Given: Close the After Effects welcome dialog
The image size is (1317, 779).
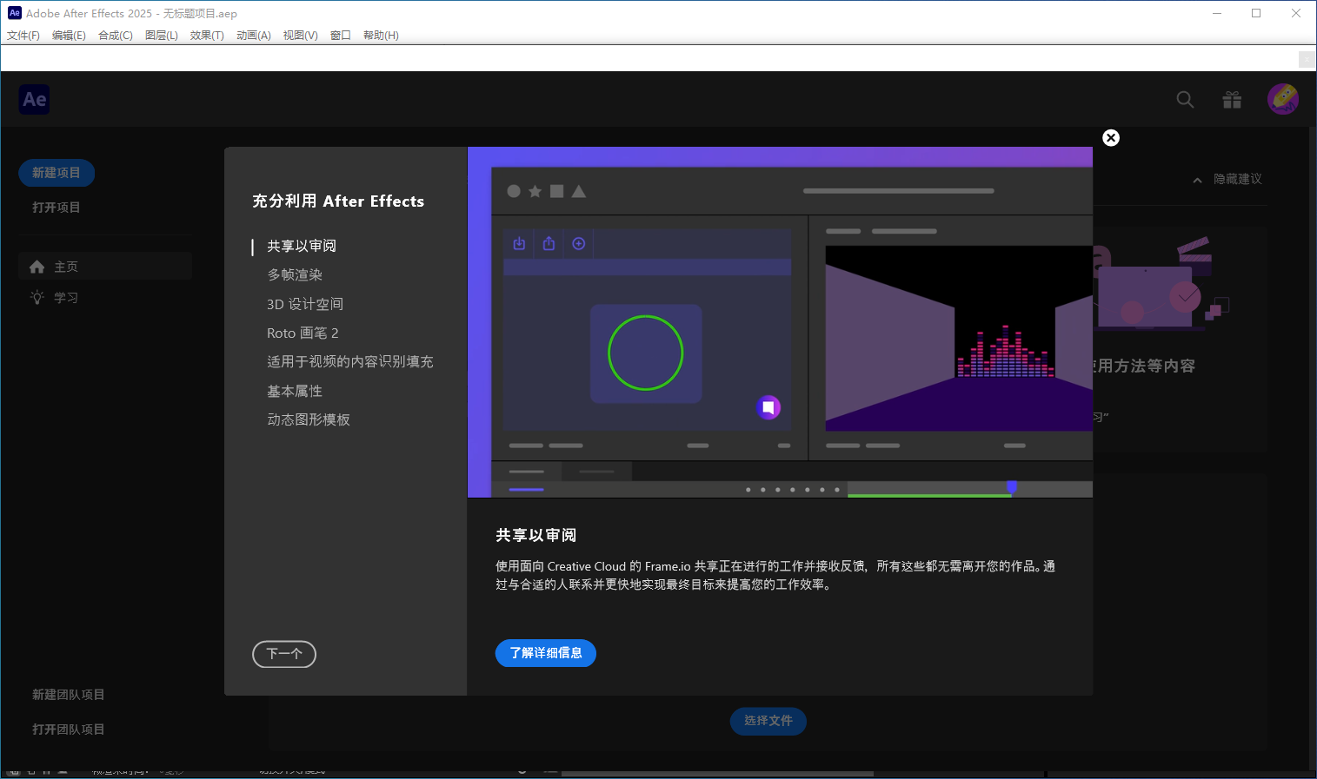Looking at the screenshot, I should [x=1111, y=138].
